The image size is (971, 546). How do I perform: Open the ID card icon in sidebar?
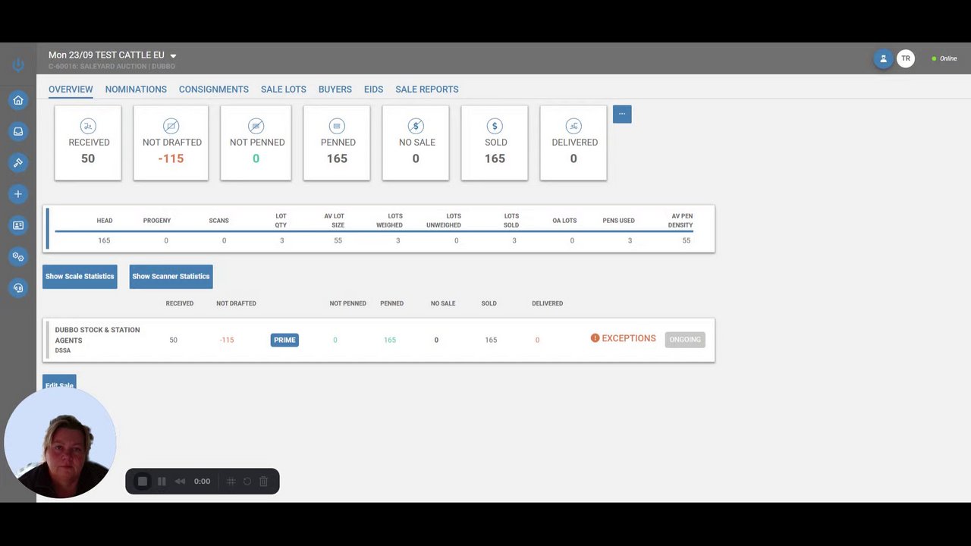click(x=18, y=225)
